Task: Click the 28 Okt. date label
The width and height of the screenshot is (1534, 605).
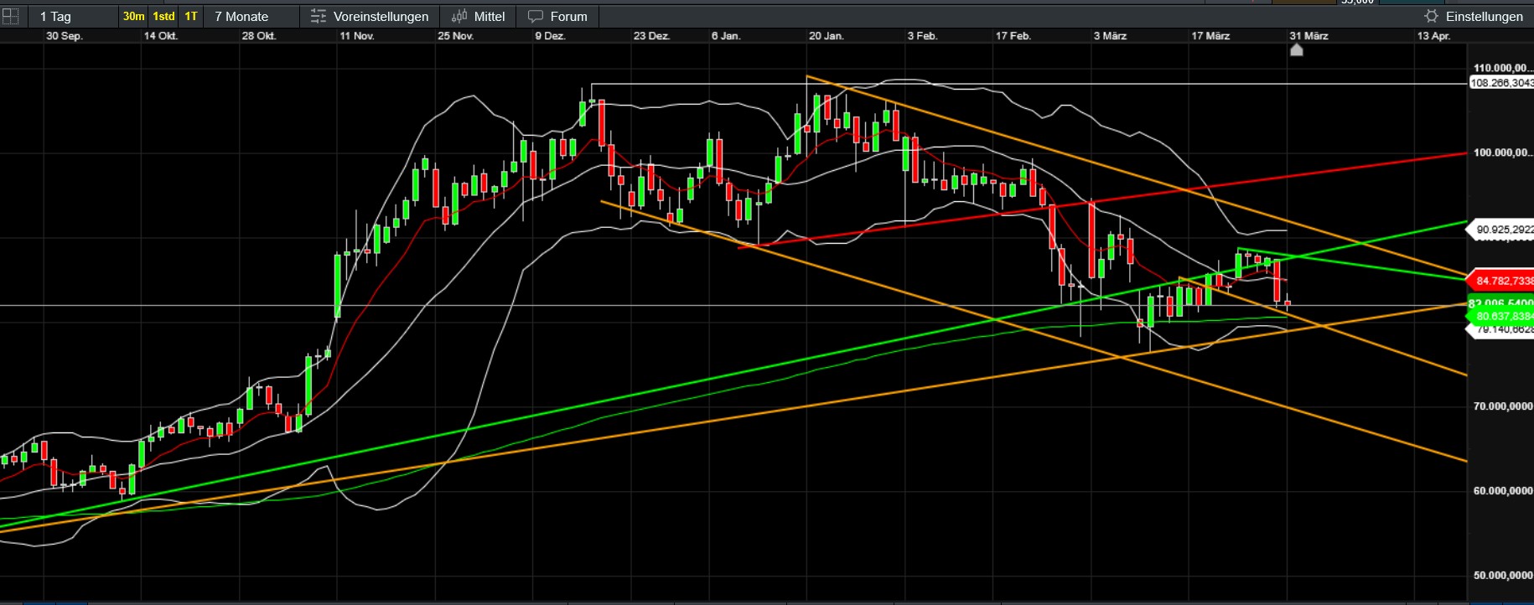Action: point(258,36)
